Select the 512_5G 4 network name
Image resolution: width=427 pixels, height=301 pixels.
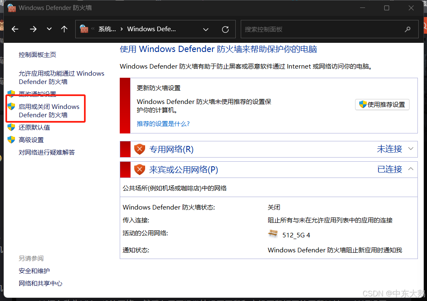296,235
